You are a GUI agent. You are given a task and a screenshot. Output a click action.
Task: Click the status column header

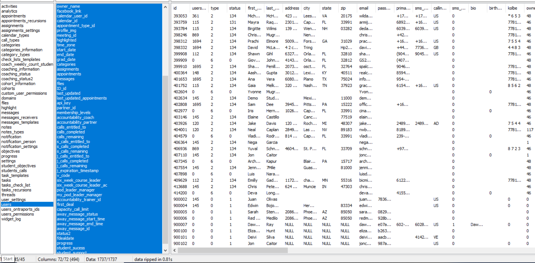(235, 8)
